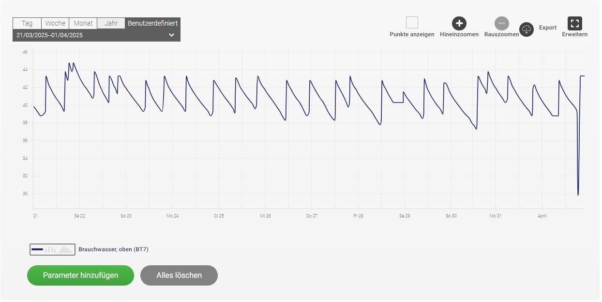
Task: Click the Erweitern fullscreen icon
Action: pyautogui.click(x=574, y=23)
